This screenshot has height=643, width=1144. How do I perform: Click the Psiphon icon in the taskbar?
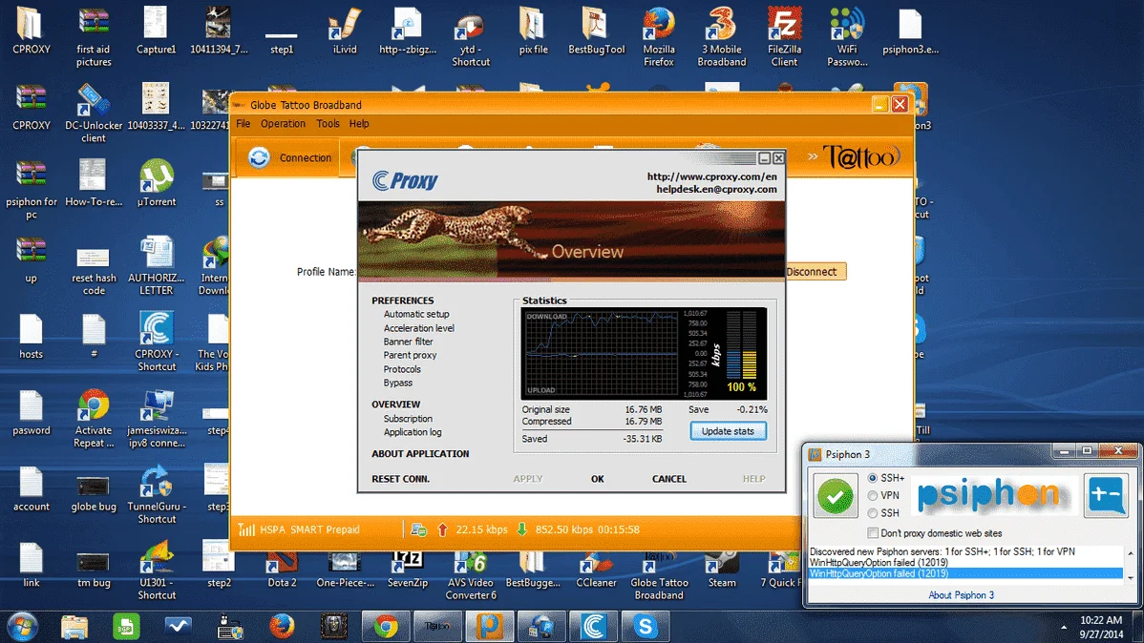(490, 626)
